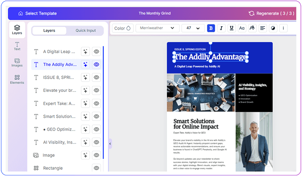Click AI sparkle for GEO Optimiz layer
Viewport: 302px width, 176px height.
click(x=86, y=129)
